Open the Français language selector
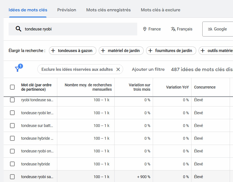 pyautogui.click(x=182, y=29)
